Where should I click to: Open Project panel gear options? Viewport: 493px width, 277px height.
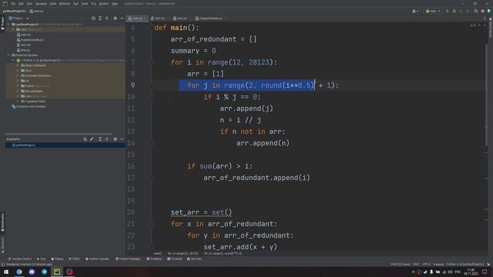(115, 18)
